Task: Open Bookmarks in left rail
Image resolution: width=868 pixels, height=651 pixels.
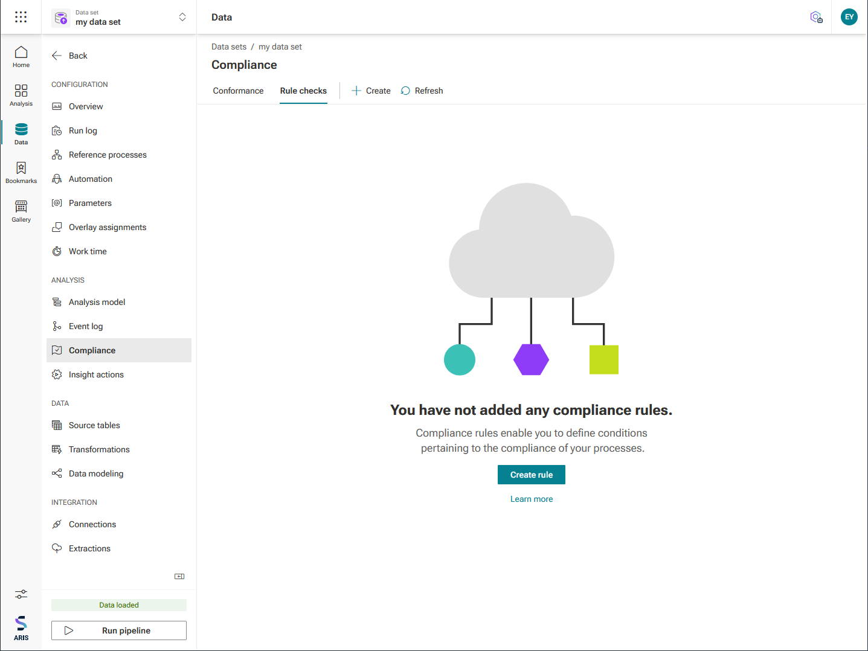Action: point(21,173)
